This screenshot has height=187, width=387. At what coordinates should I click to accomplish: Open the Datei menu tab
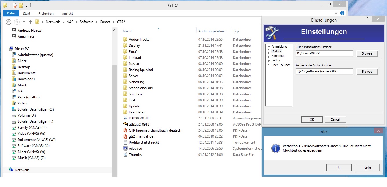[11, 14]
